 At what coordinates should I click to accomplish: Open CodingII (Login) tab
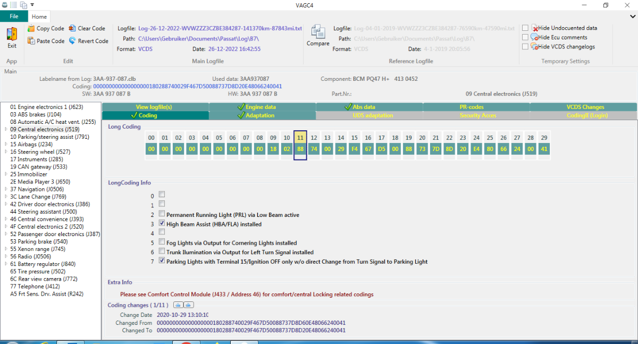(583, 115)
